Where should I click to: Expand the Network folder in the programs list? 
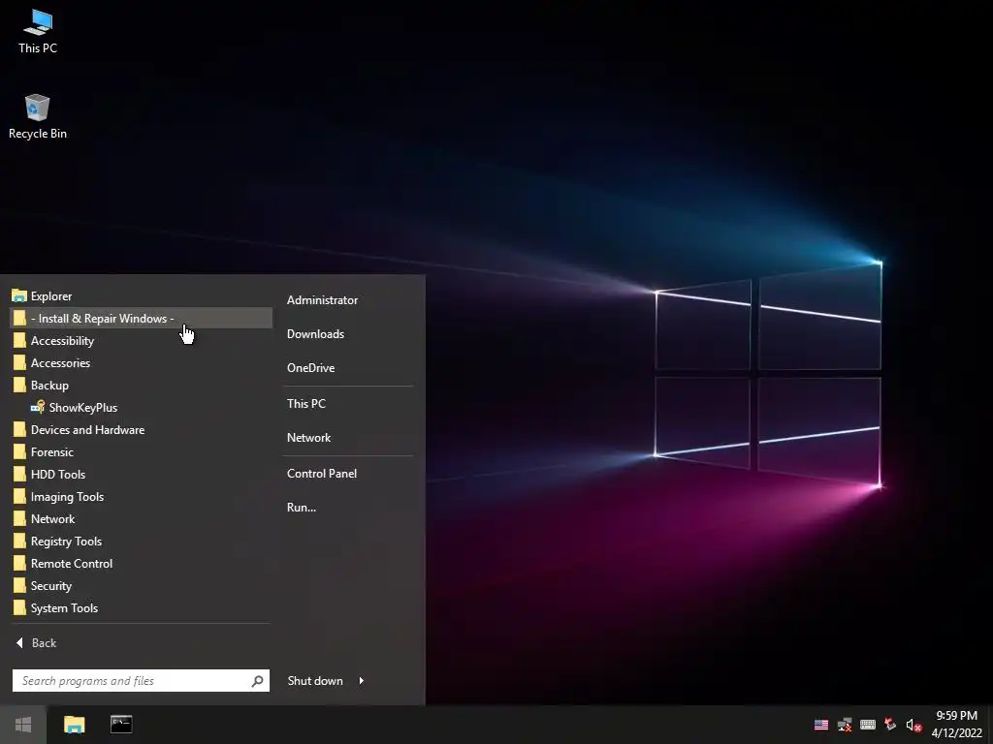141,519
